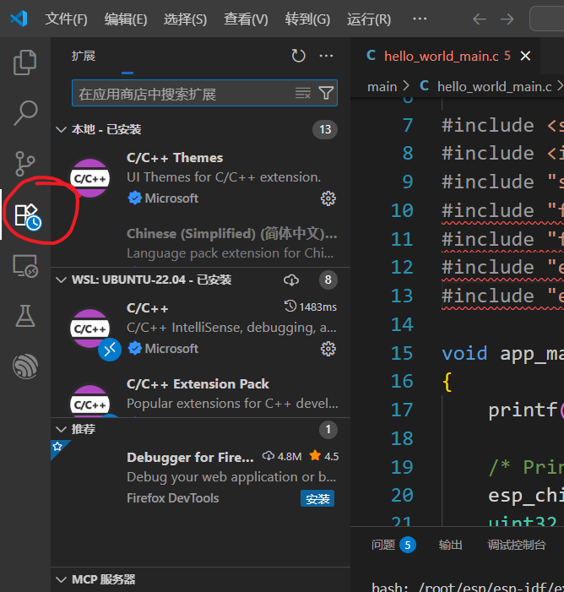Screen dimensions: 564x592
Task: Click hello_world_main.c in the breadcrumb
Action: tap(495, 87)
